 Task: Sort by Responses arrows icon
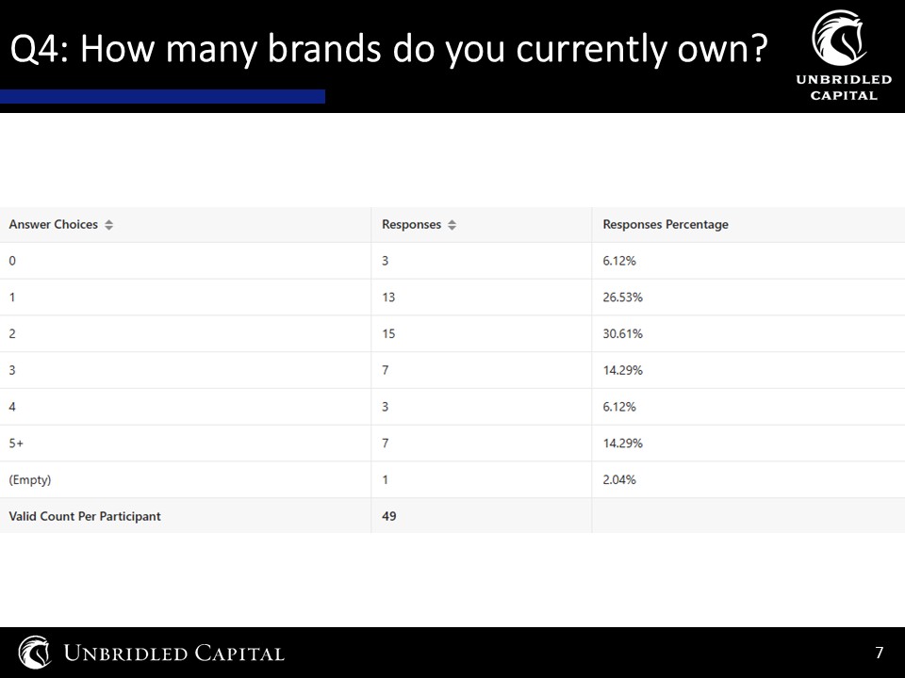coord(452,225)
